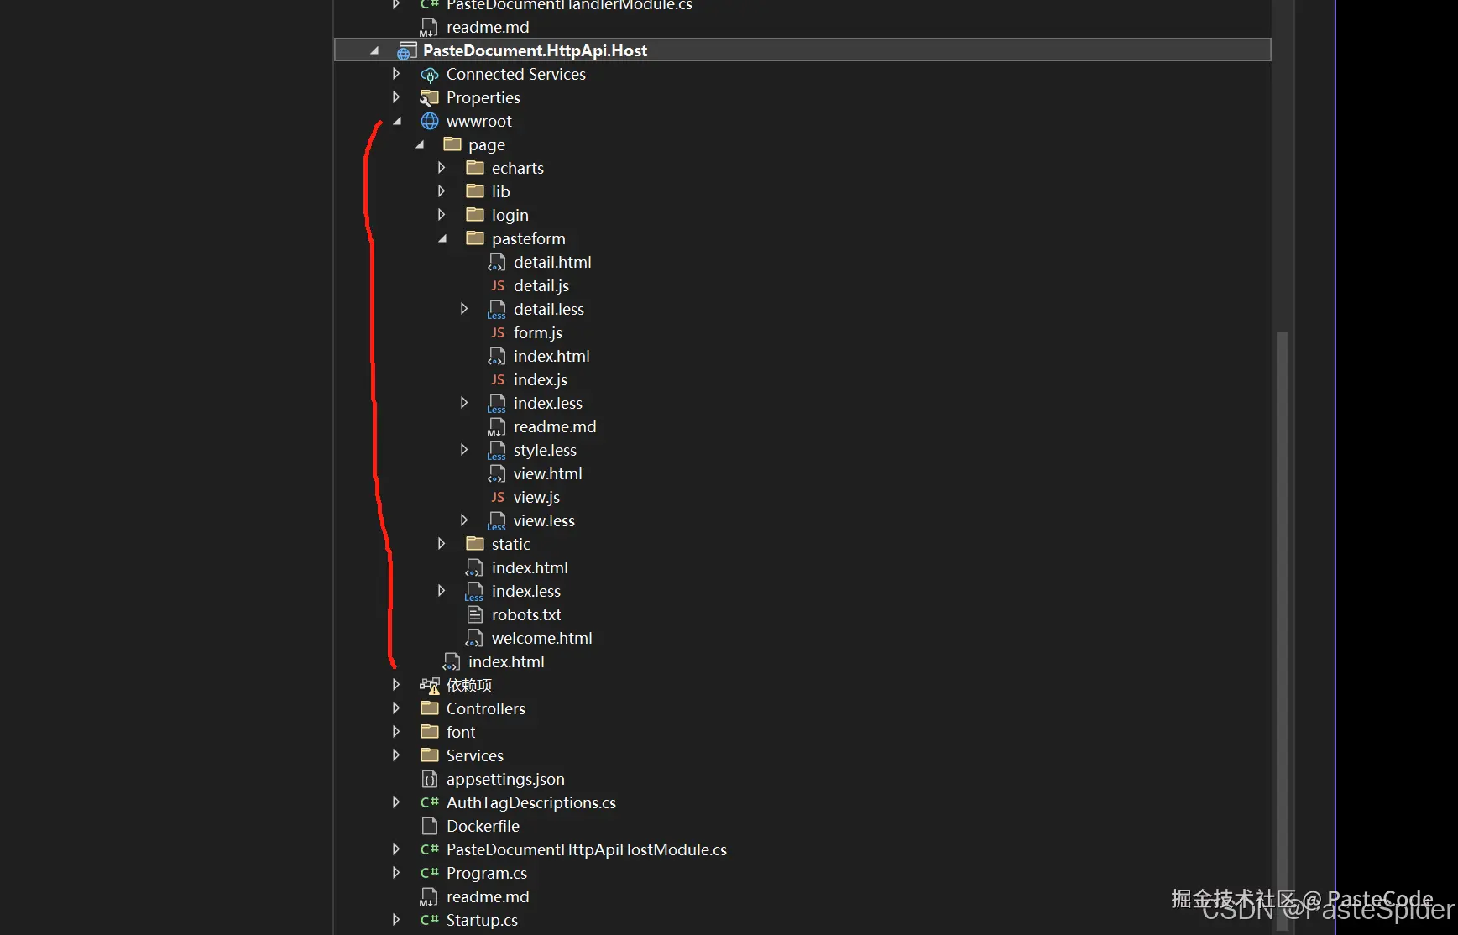Expand the Controllers folder
Screen dimensions: 1458x935
(x=396, y=708)
